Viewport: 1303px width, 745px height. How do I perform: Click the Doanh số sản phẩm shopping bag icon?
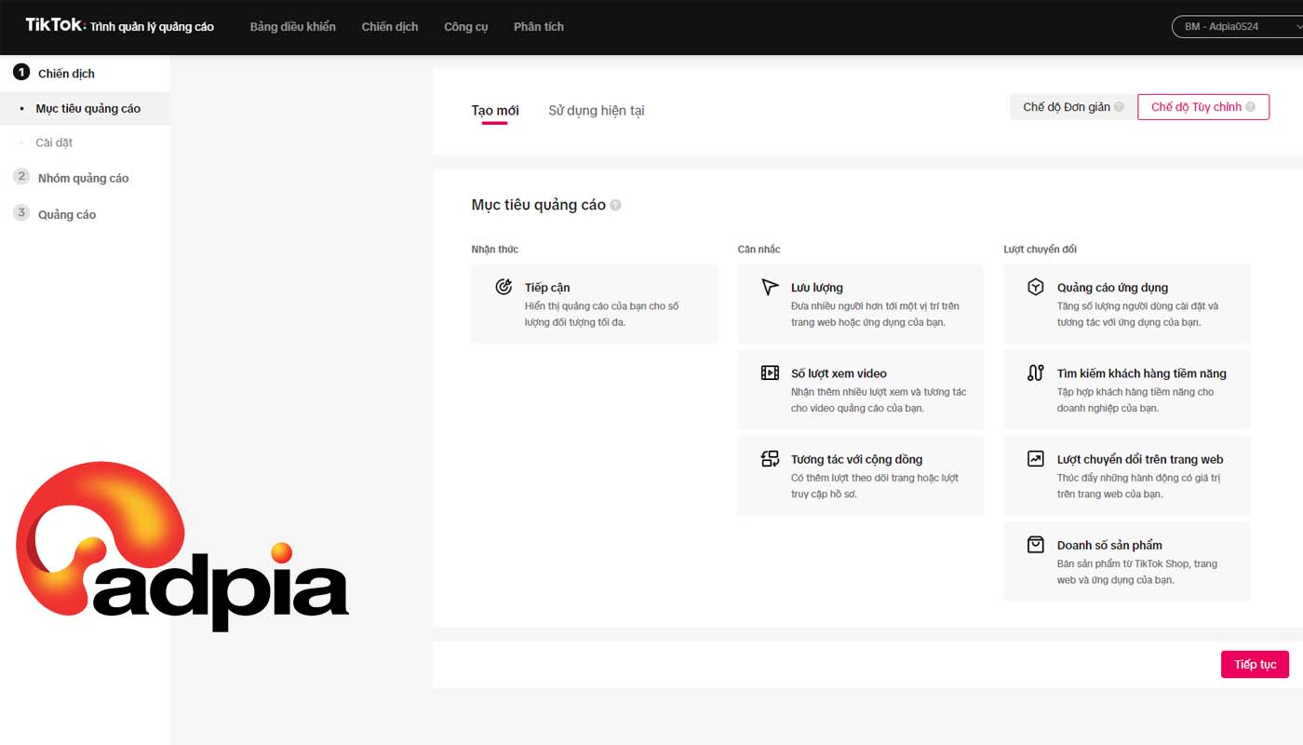(1036, 544)
